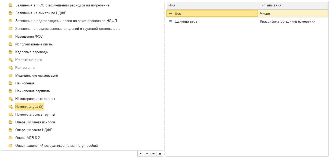
Task: Select the Единица веса row
Action: coord(186,21)
